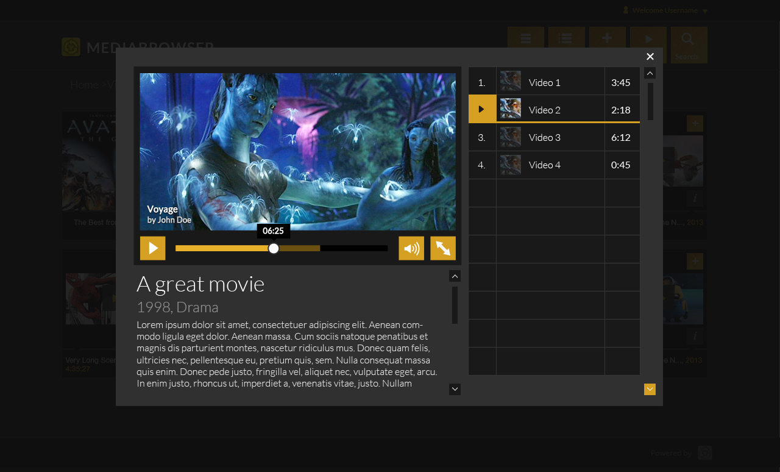Viewport: 780px width, 472px height.
Task: Click the buffered part of the progress bar
Action: (300, 248)
